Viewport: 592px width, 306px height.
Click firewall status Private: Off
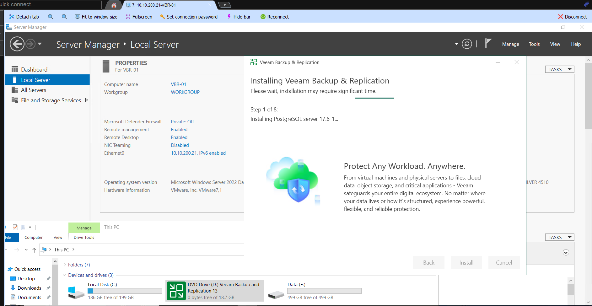182,122
